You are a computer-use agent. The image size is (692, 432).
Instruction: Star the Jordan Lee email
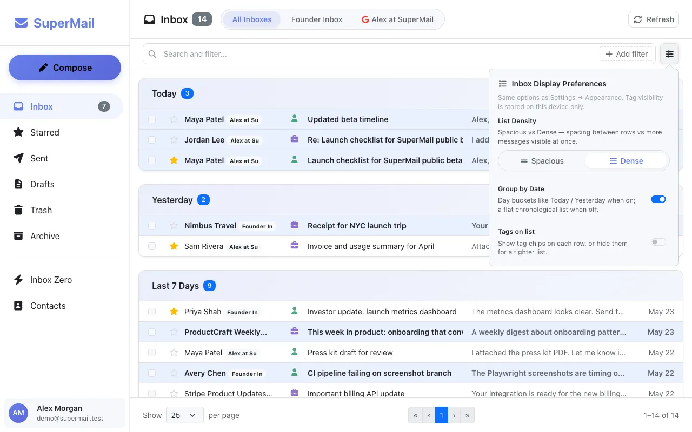point(174,140)
